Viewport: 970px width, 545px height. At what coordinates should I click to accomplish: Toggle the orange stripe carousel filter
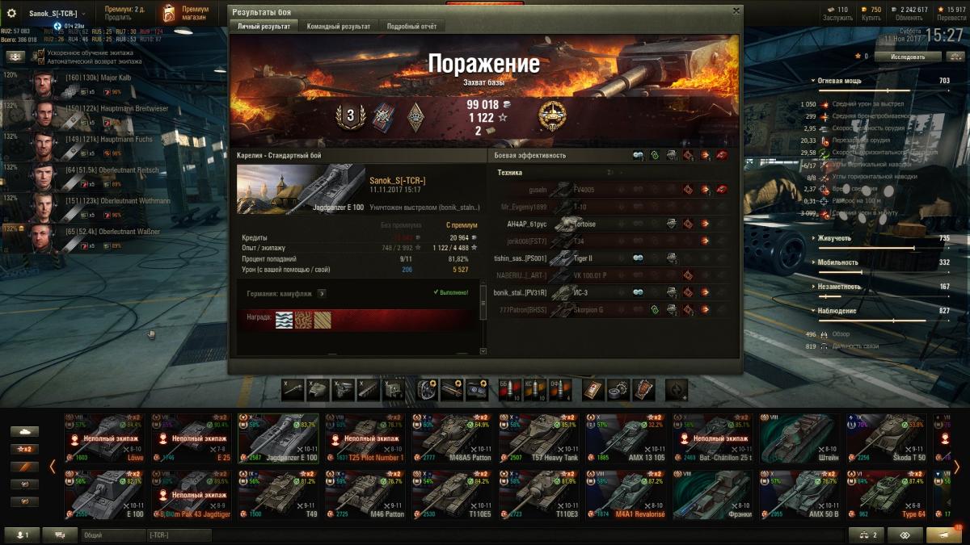(x=24, y=467)
